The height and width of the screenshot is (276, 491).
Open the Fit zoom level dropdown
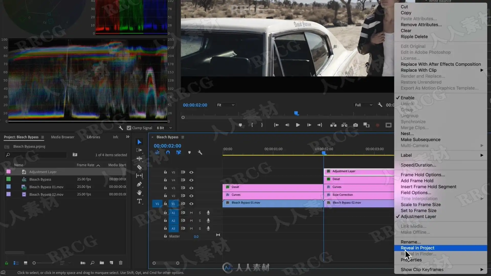pyautogui.click(x=226, y=105)
